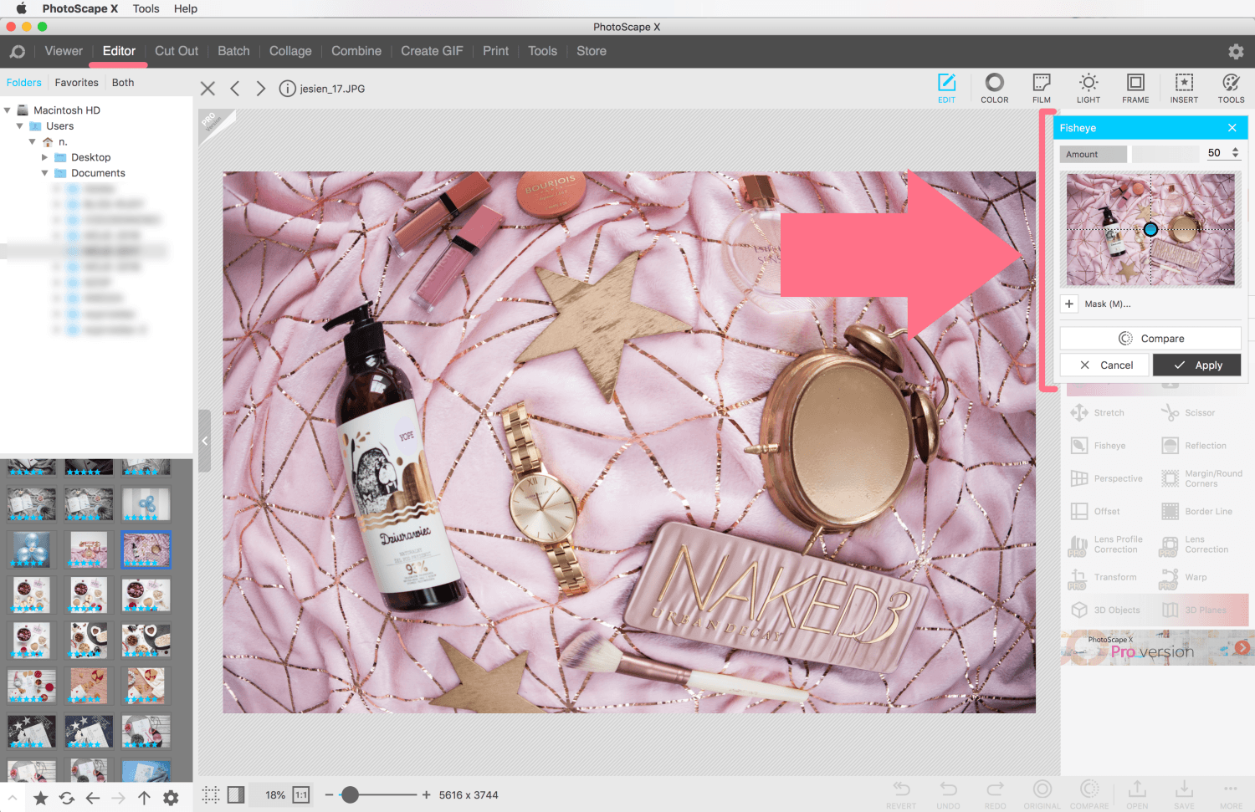Open the More options menu
The width and height of the screenshot is (1255, 812).
tap(1231, 794)
